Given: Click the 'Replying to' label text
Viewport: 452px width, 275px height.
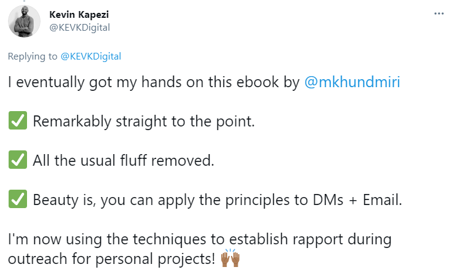Looking at the screenshot, I should (x=33, y=56).
